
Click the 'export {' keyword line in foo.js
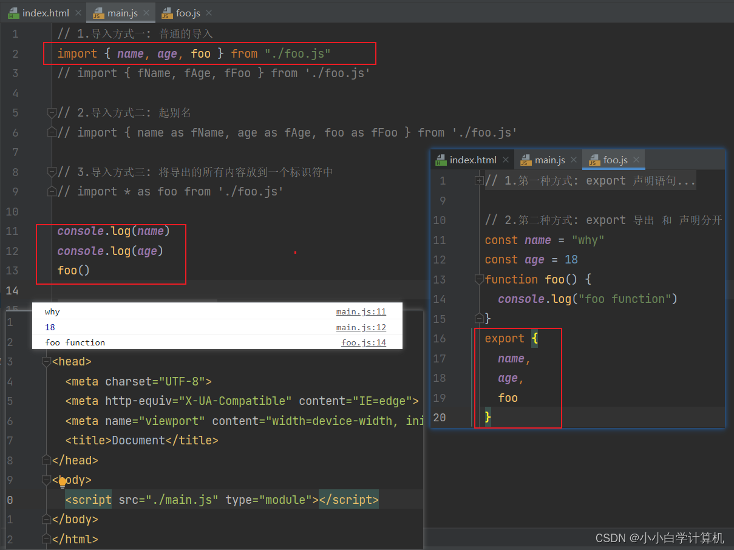point(511,339)
